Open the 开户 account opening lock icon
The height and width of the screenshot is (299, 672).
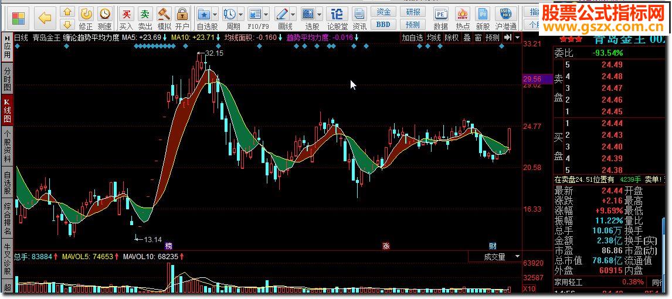tap(182, 19)
